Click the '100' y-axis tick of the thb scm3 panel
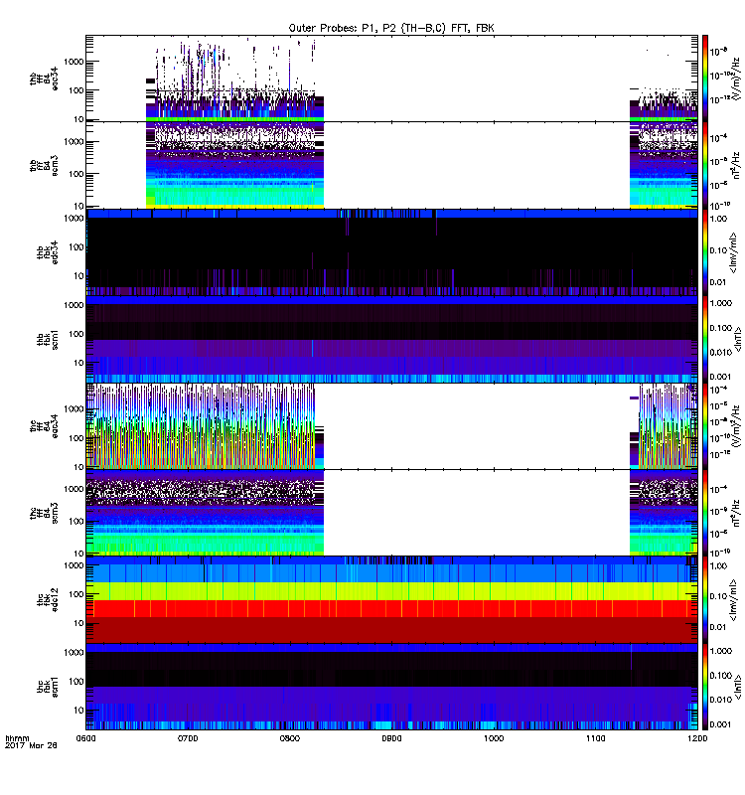745x795 pixels. pyautogui.click(x=76, y=174)
